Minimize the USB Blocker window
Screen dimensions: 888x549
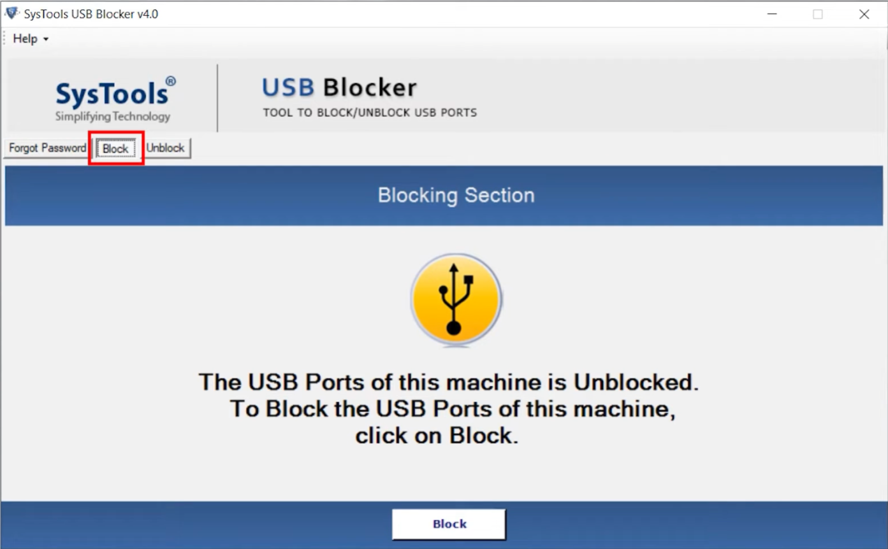point(771,13)
